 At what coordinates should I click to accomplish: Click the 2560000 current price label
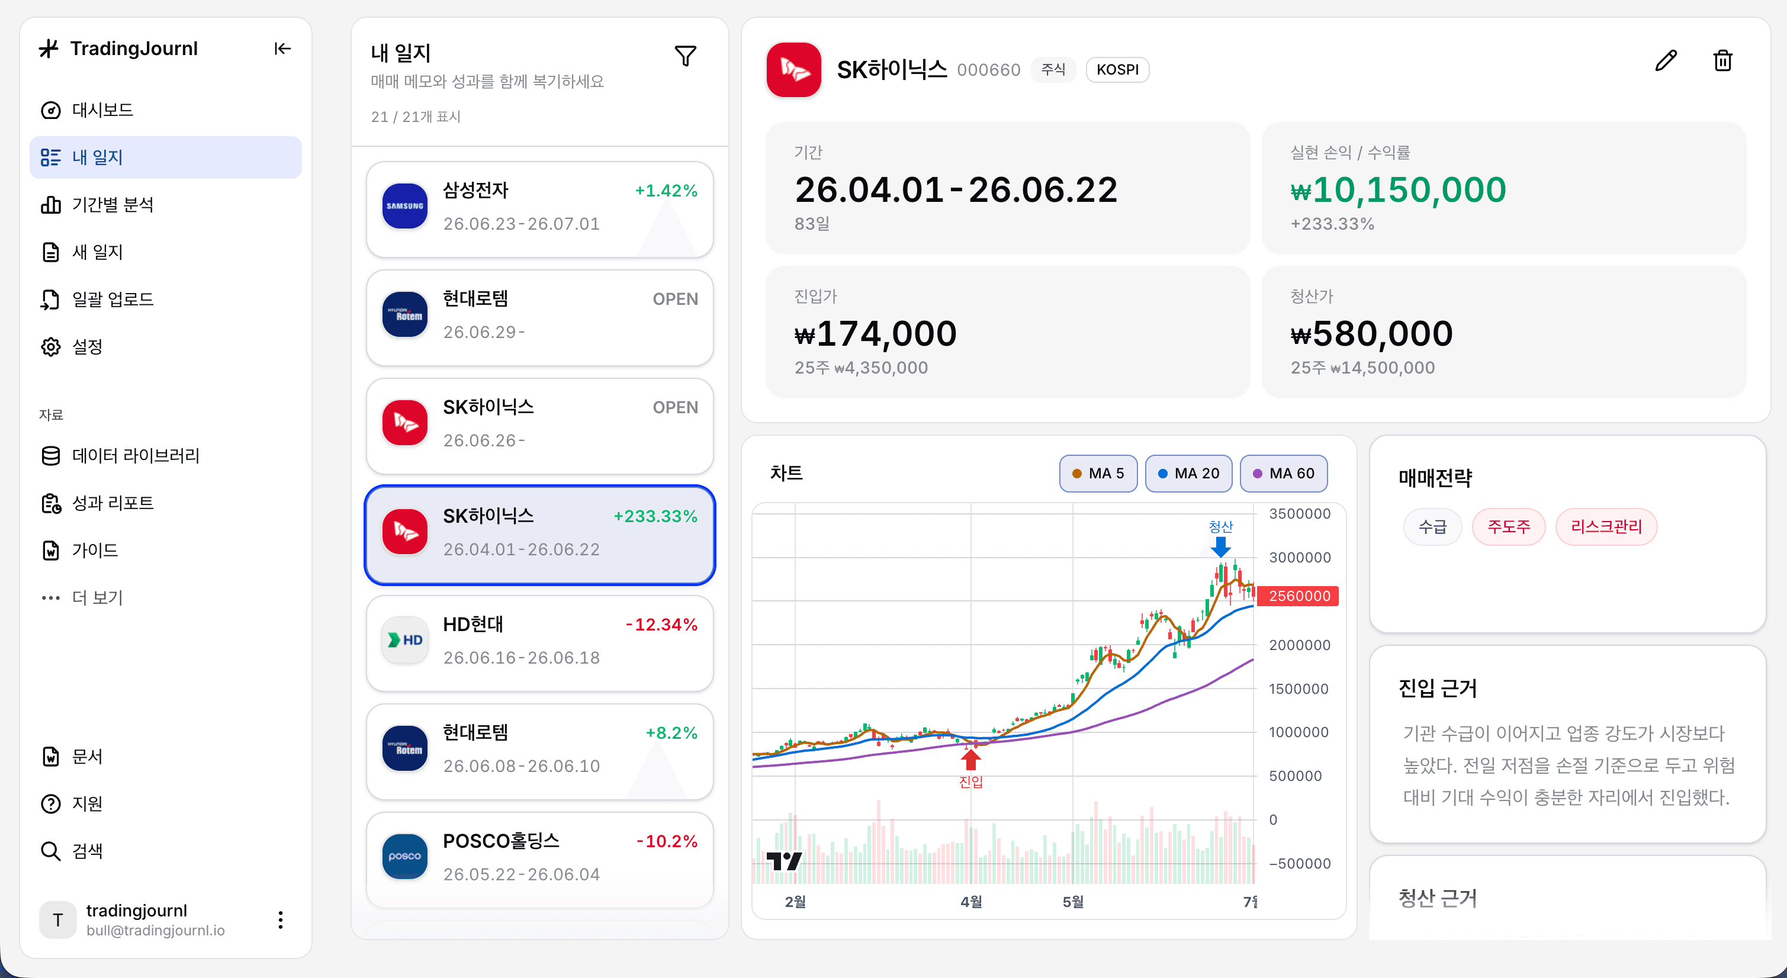click(1298, 596)
